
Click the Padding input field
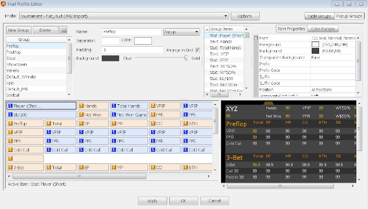[132, 50]
